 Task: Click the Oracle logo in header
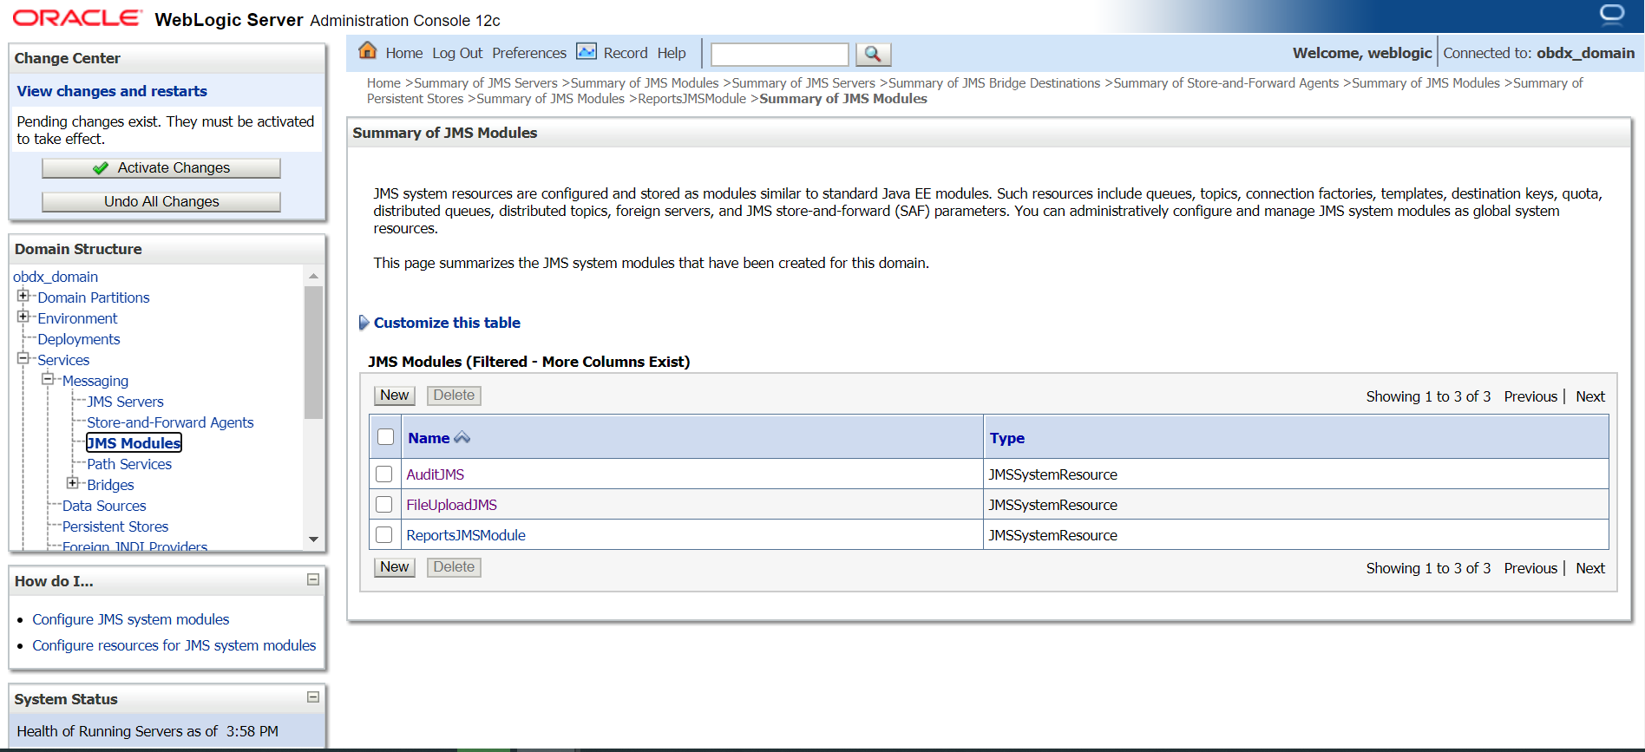(77, 18)
